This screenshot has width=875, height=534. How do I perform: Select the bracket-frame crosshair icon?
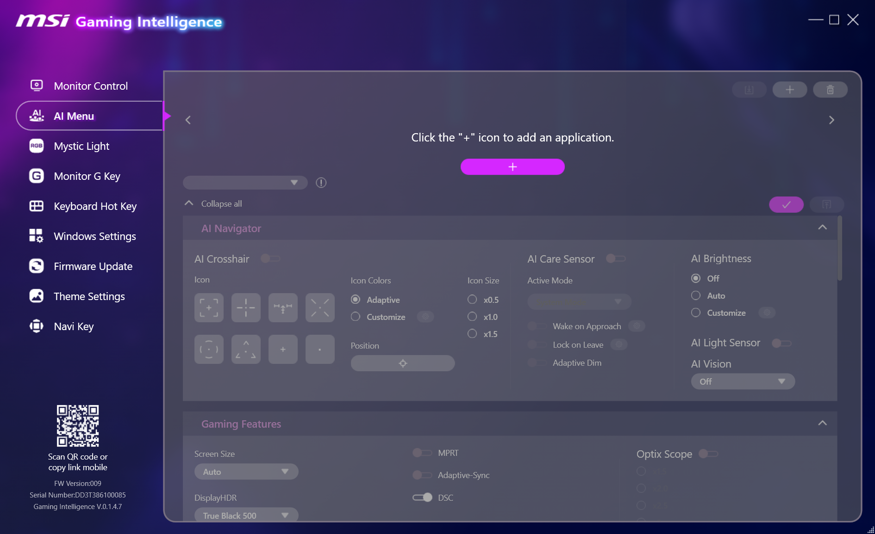209,307
